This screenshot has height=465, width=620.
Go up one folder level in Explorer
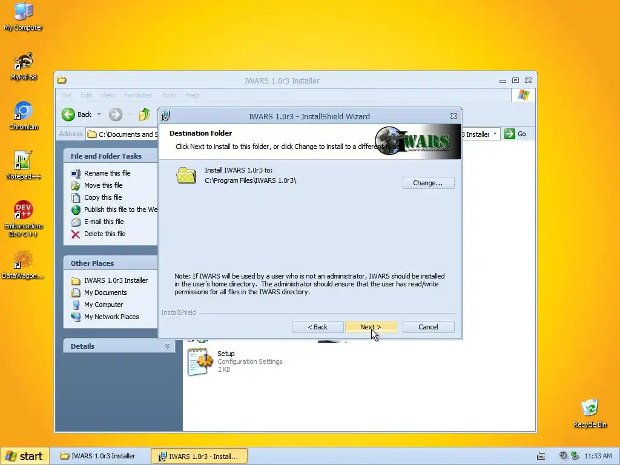click(145, 114)
